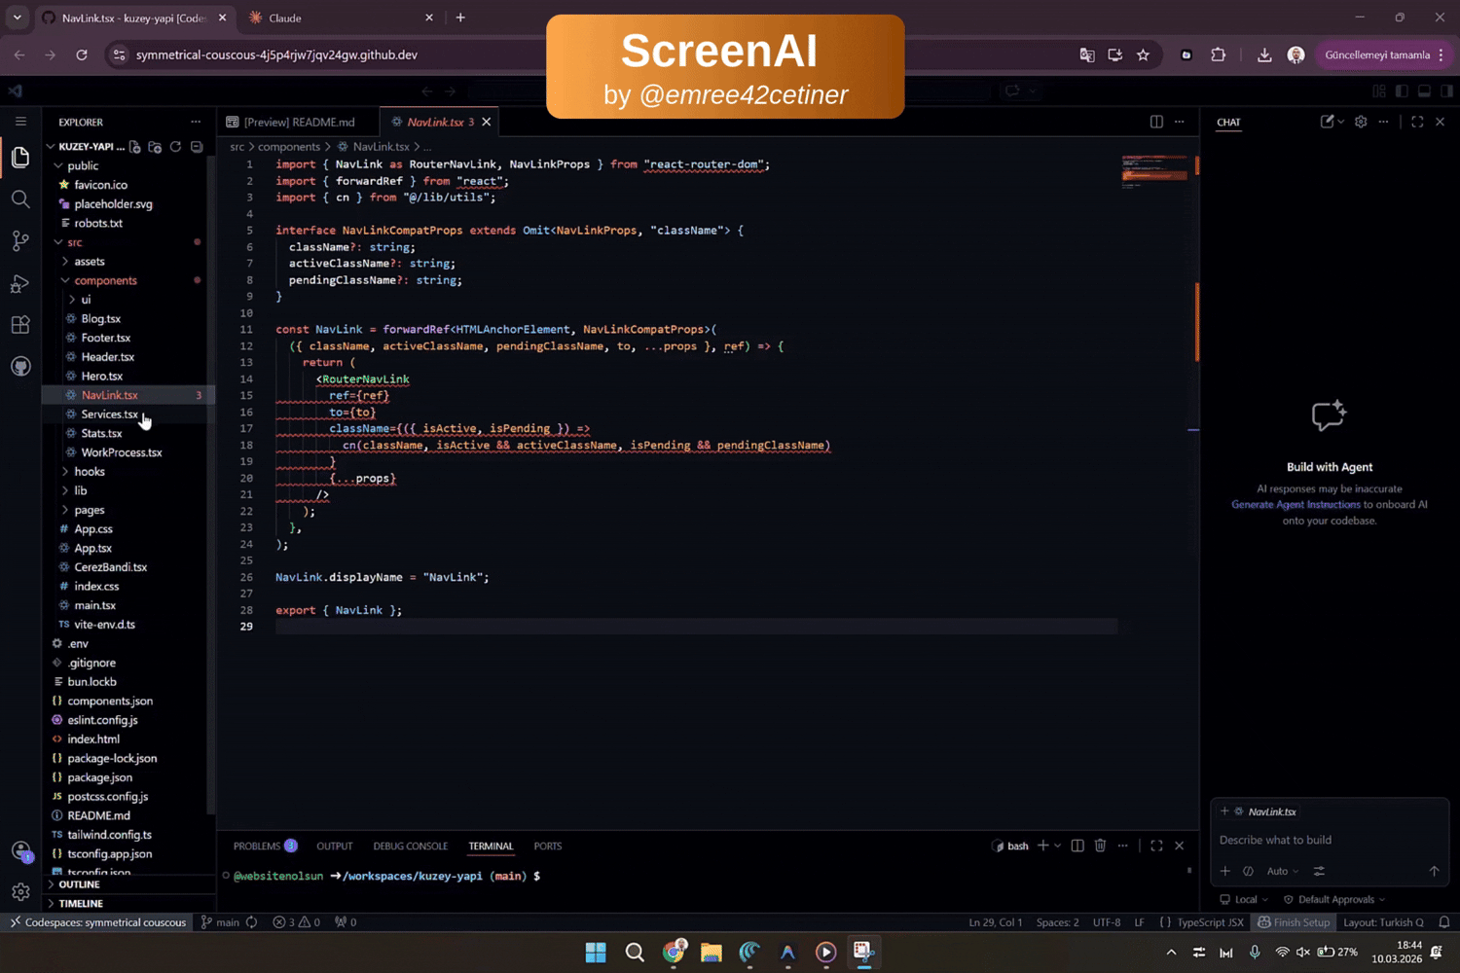Switch to the PROBLEMS panel tab

[265, 846]
